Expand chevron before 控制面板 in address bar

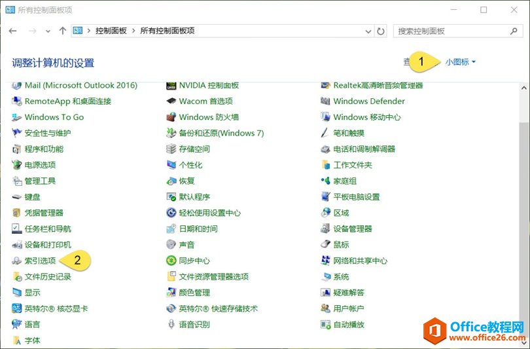pos(89,31)
